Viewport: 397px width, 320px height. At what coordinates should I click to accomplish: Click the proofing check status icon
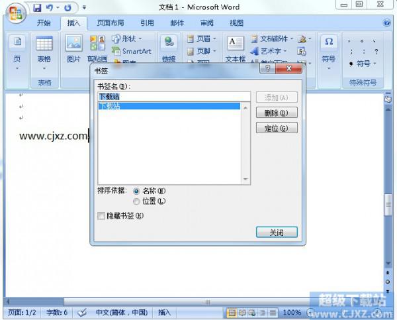[x=82, y=313]
